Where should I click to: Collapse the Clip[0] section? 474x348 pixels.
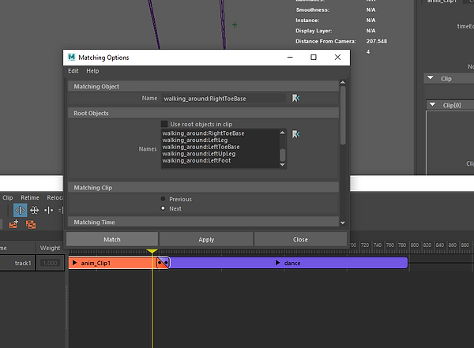coord(433,105)
